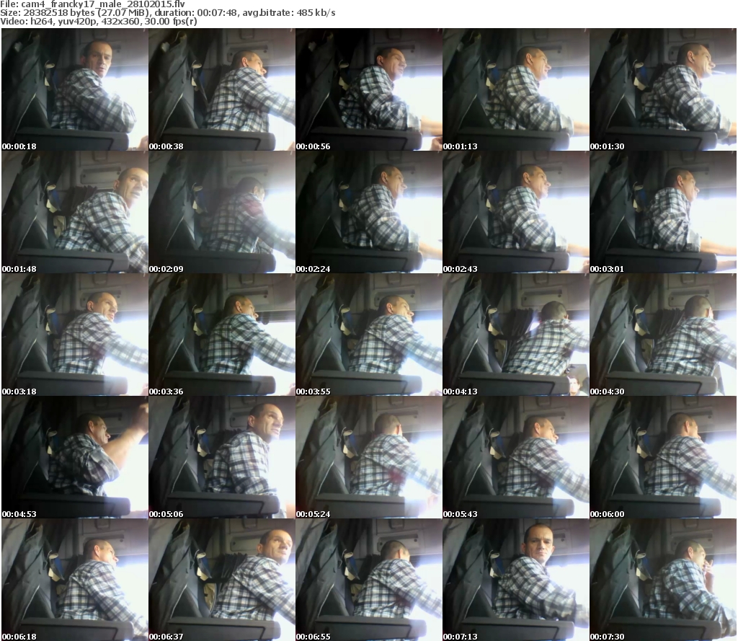This screenshot has height=641, width=738.
Task: Click the file name text at top
Action: tap(93, 4)
